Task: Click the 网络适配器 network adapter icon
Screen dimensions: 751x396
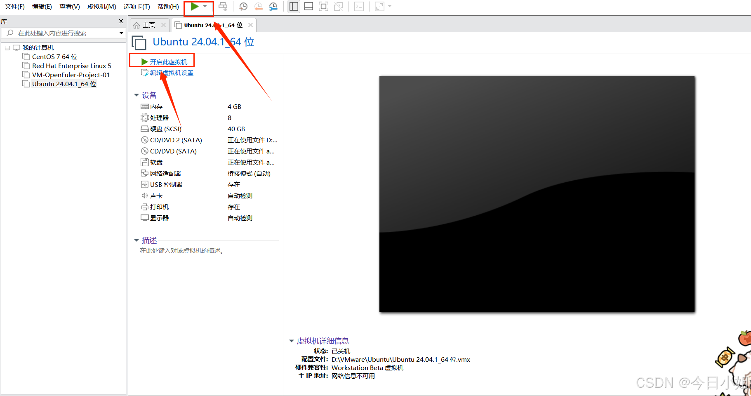Action: [144, 173]
